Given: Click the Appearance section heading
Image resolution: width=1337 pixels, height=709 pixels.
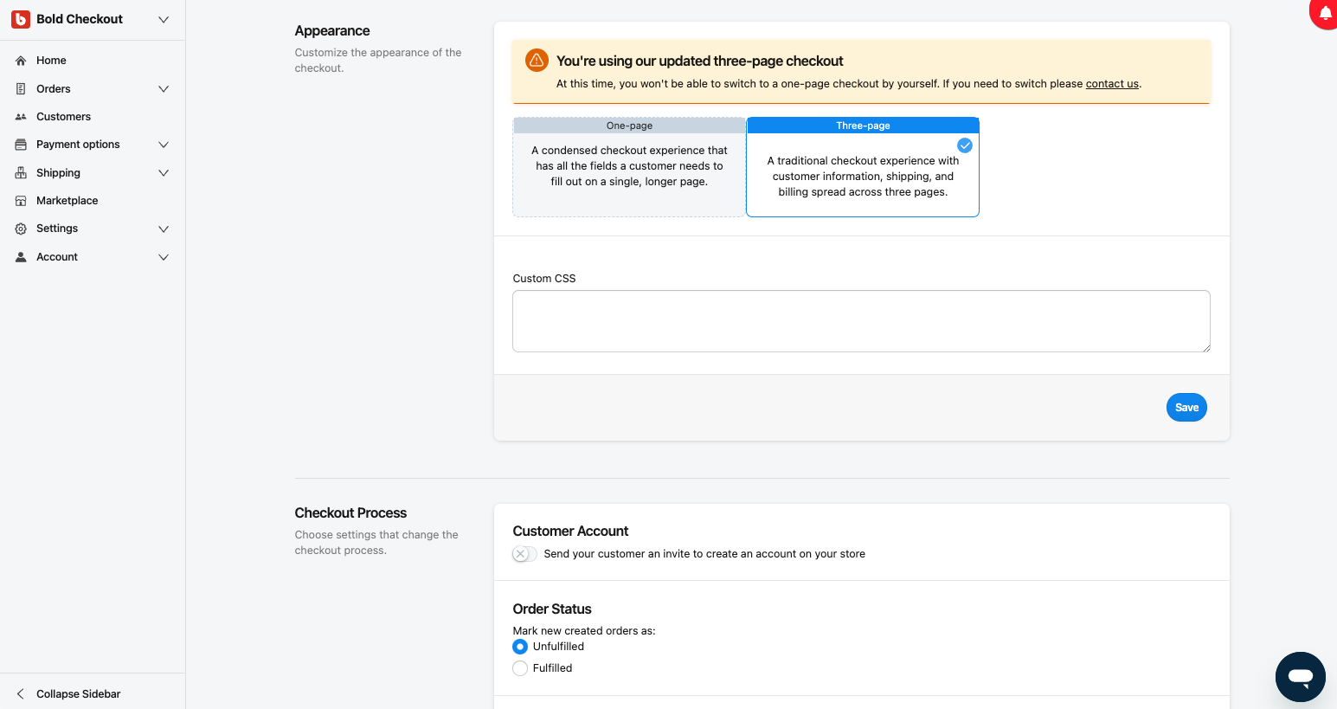Looking at the screenshot, I should (332, 31).
